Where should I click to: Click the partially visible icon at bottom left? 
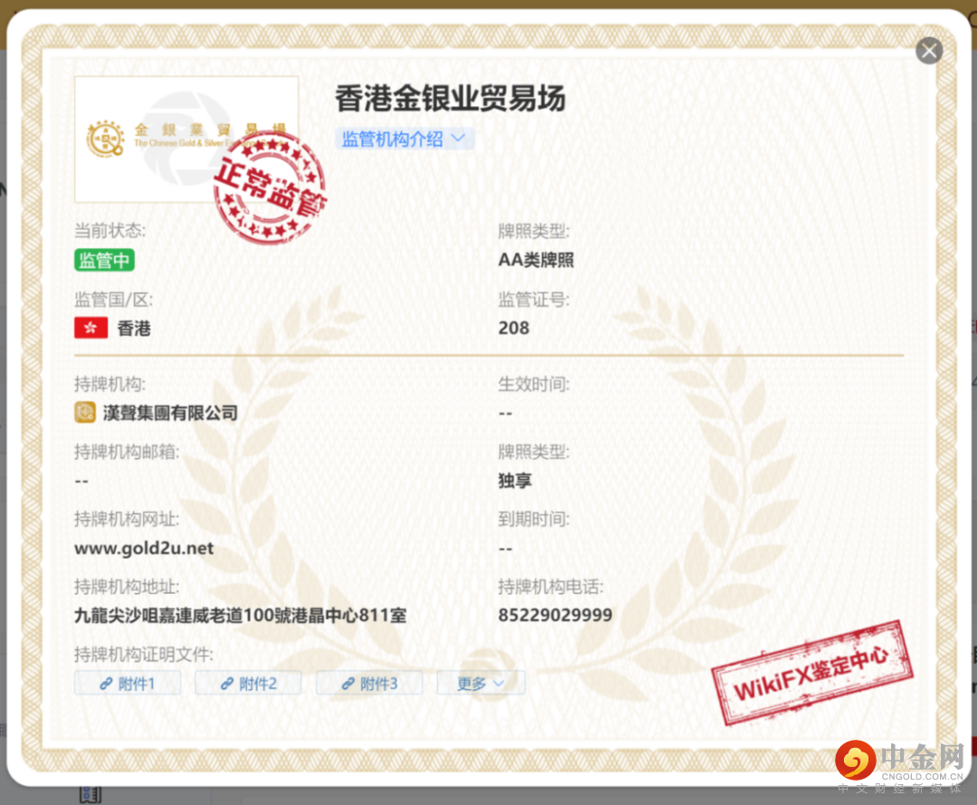click(x=90, y=792)
